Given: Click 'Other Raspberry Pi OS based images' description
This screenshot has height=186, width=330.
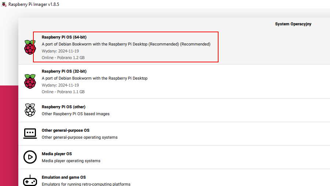Looking at the screenshot, I should click(76, 114).
